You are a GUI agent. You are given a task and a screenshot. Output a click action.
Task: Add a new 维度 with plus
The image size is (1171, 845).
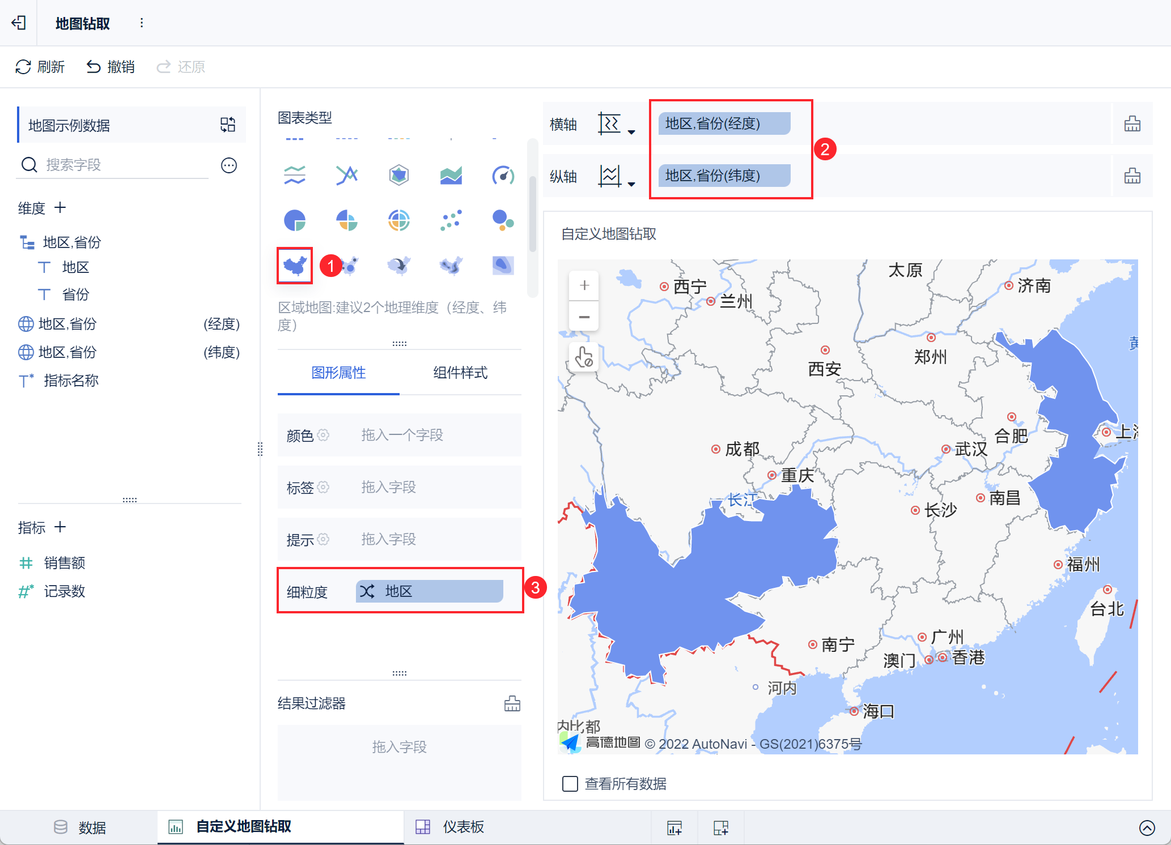[60, 208]
